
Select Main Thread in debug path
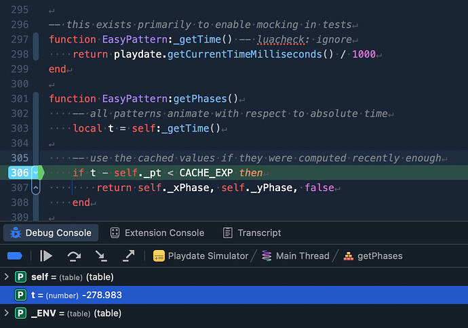[302, 256]
